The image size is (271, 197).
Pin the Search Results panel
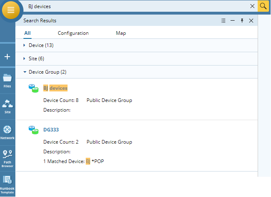point(242,21)
